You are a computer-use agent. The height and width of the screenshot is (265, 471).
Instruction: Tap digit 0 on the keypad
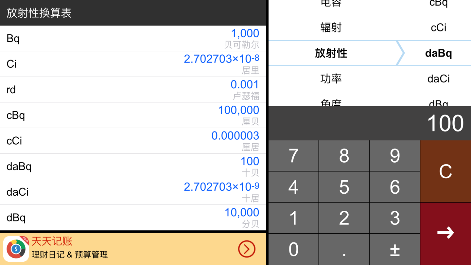coord(293,250)
